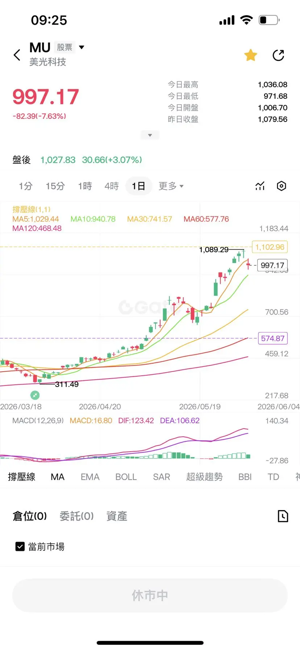Open the 股票 type dropdown arrow
Viewport: 300px width, 651px height.
pyautogui.click(x=82, y=47)
